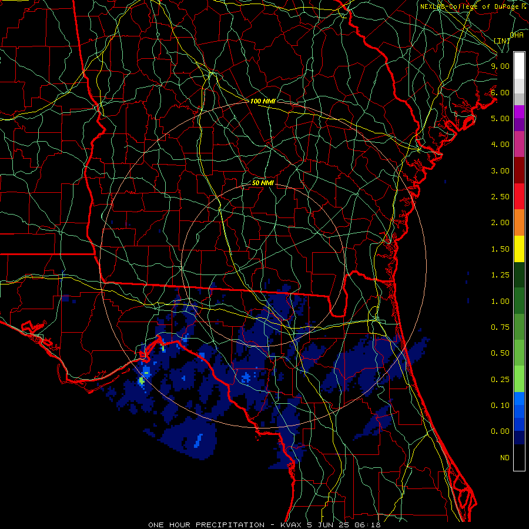Pick the orange legend swatch
529x529 pixels.
(519, 223)
